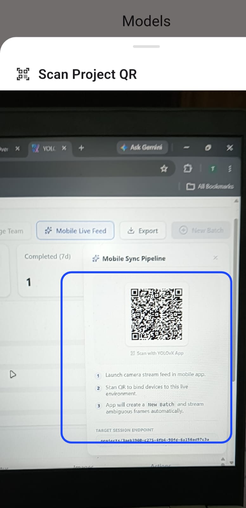
Task: Click the Launch camera stream feed step text
Action: coord(155,375)
